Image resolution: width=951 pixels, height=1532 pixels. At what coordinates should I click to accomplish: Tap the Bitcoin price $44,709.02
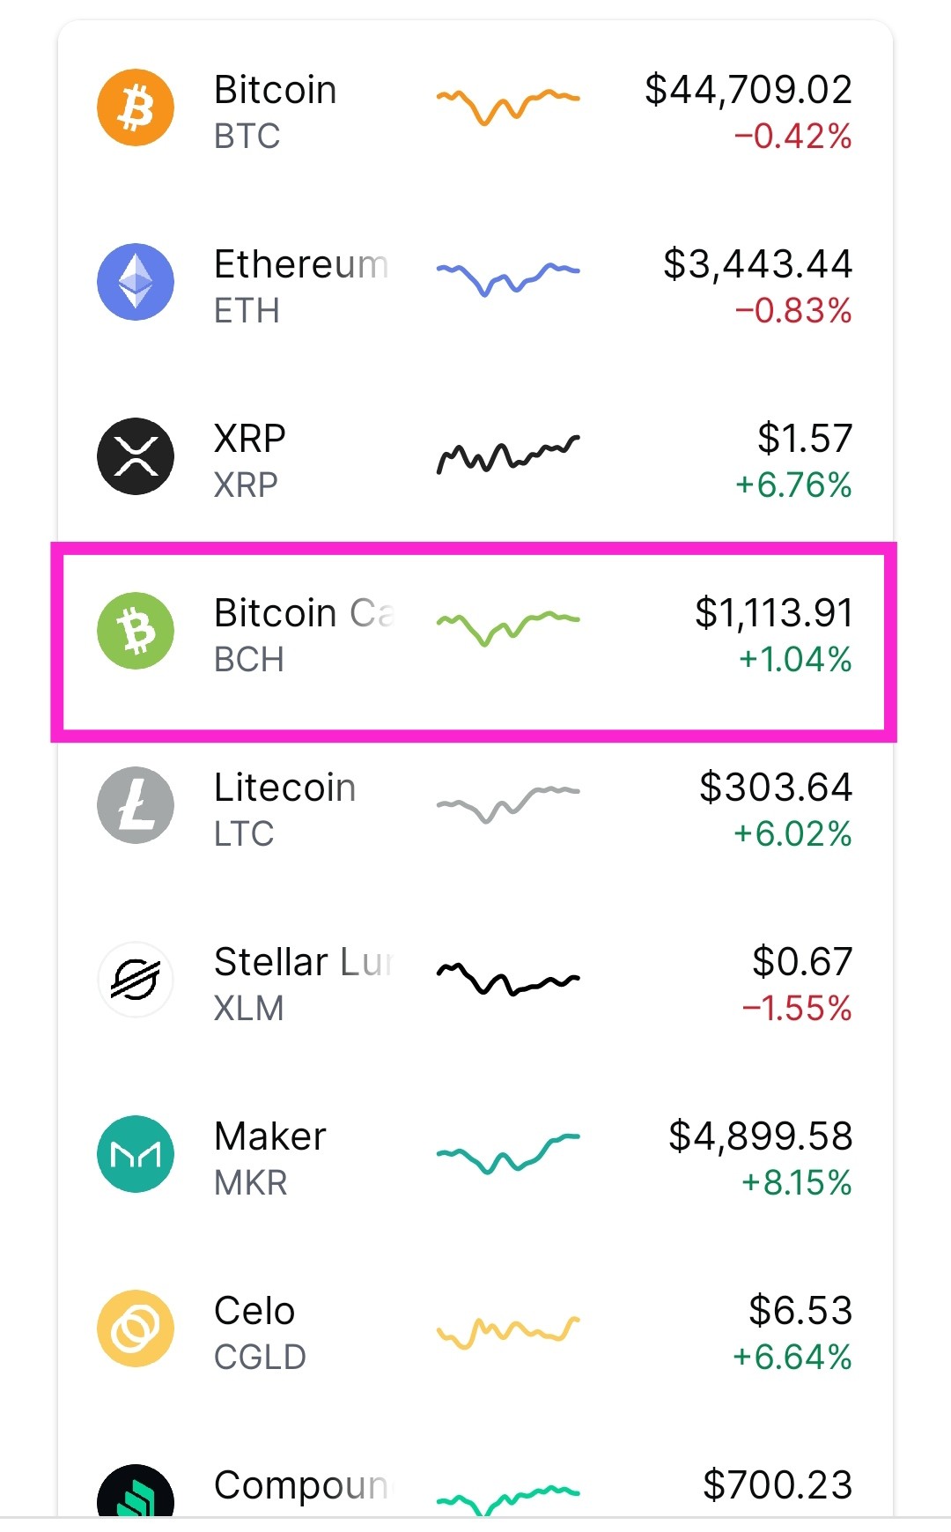(748, 90)
